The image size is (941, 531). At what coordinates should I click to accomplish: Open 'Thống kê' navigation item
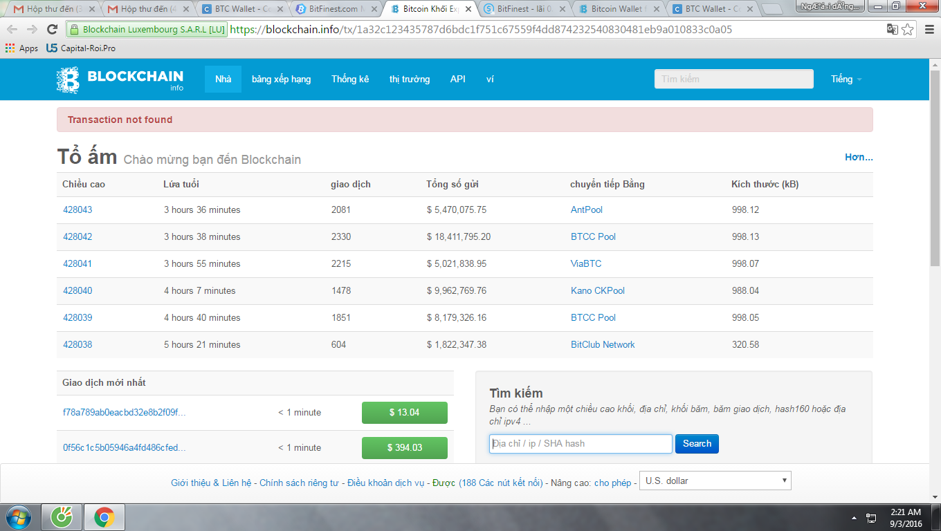(x=350, y=80)
